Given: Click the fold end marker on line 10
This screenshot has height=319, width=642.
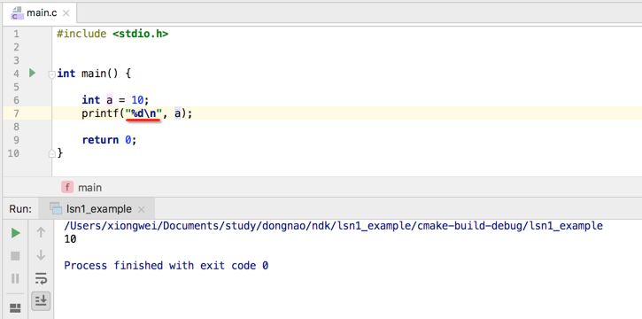Looking at the screenshot, I should click(51, 154).
